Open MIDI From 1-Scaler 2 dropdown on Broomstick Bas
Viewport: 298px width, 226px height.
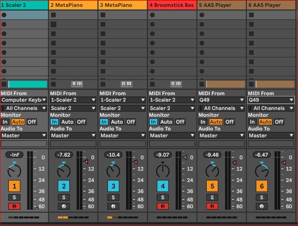[x=172, y=100]
